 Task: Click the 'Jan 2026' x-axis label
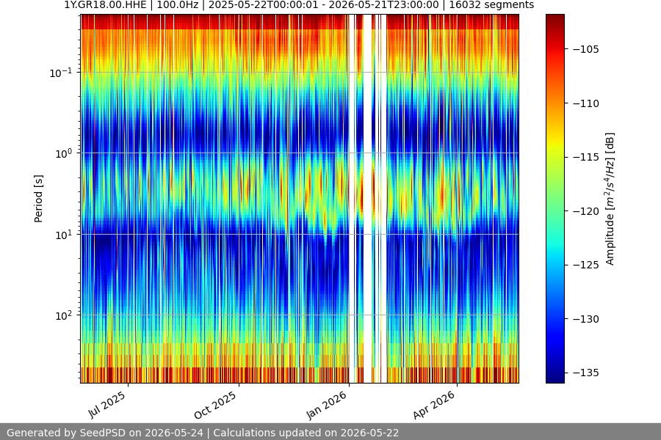(x=326, y=405)
